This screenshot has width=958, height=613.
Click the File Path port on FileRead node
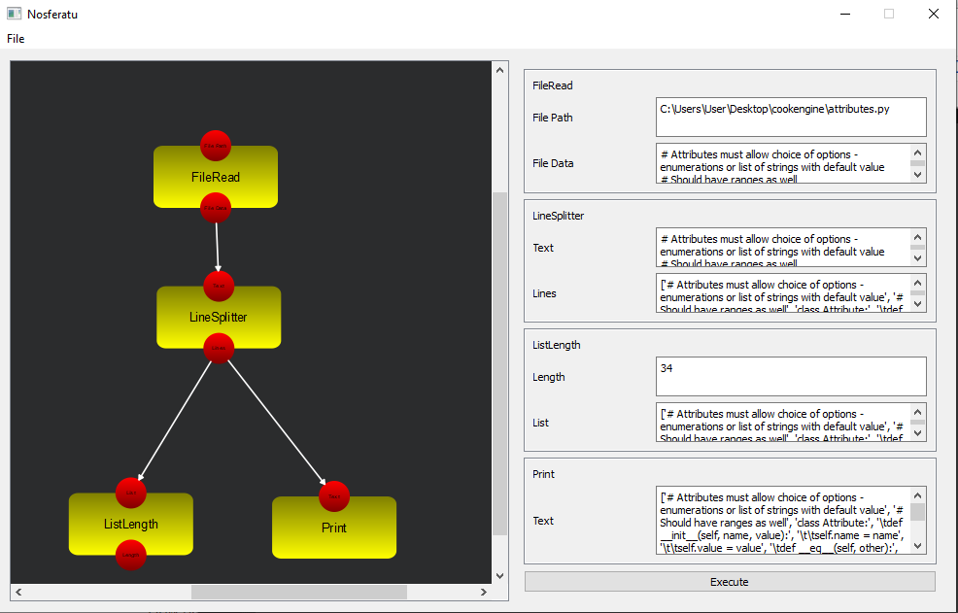click(x=216, y=146)
